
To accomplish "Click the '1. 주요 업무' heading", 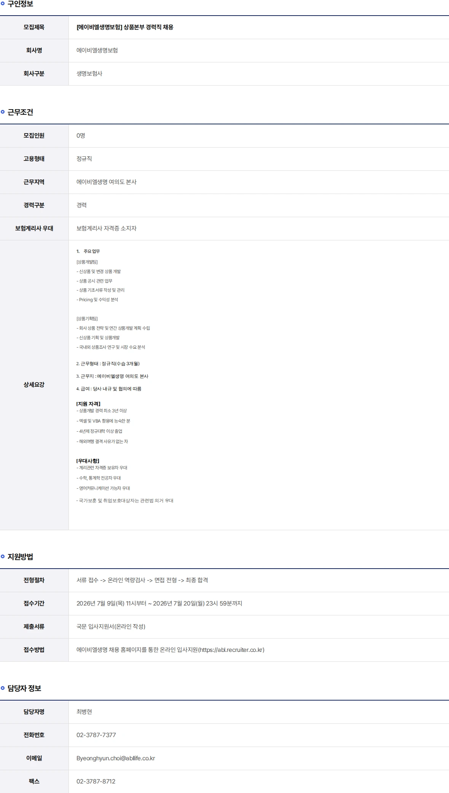I will [x=88, y=251].
